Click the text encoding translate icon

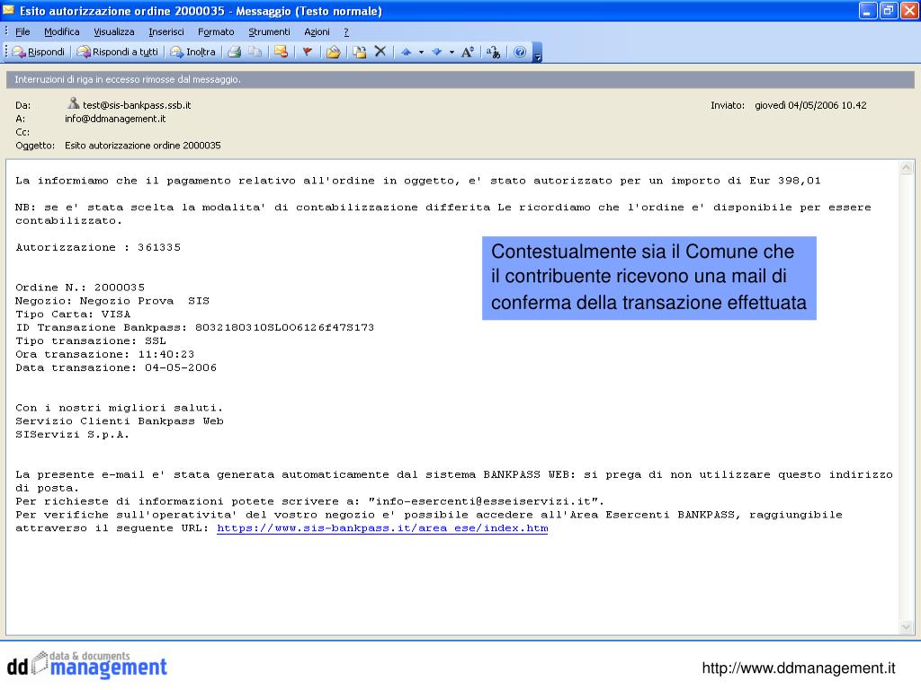tap(494, 51)
